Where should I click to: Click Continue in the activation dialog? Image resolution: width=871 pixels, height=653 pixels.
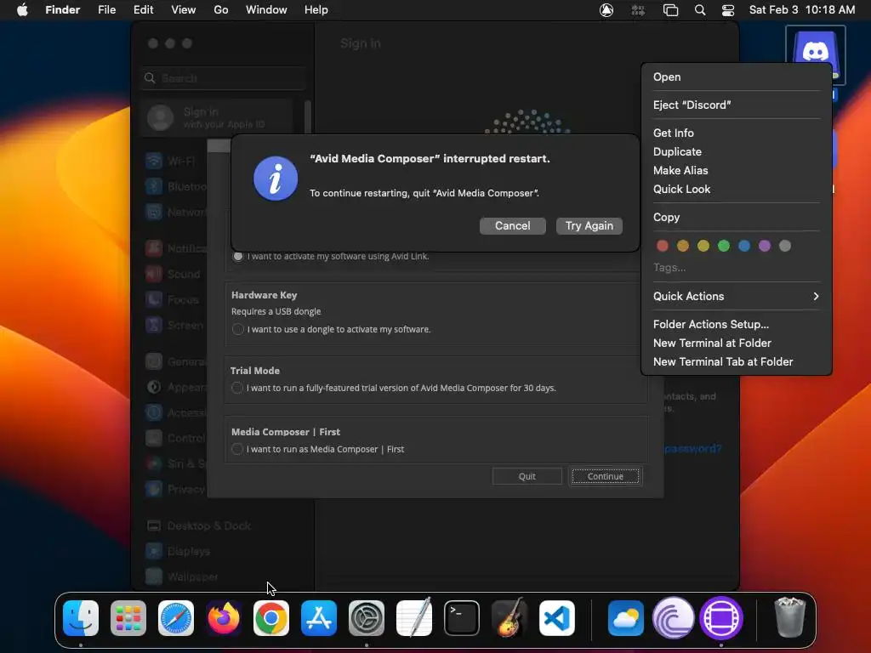pyautogui.click(x=605, y=476)
